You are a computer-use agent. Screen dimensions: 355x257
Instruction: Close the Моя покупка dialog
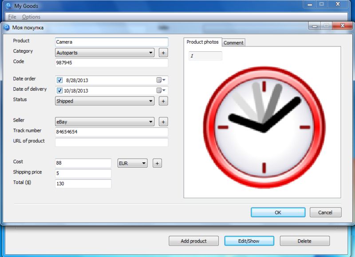[343, 26]
